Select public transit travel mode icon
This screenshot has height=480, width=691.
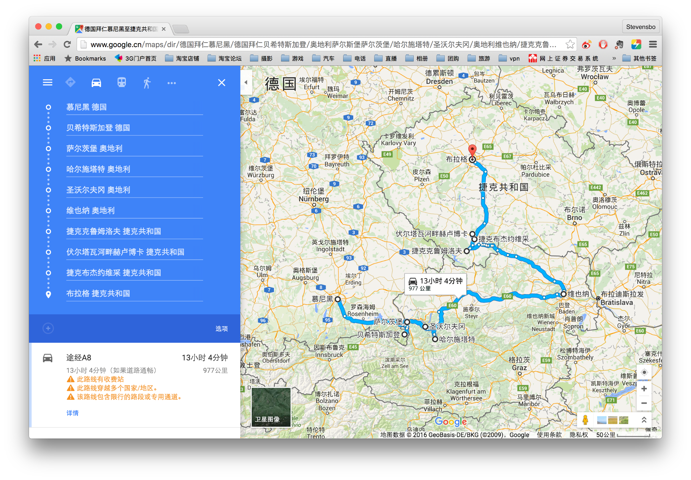coord(121,83)
